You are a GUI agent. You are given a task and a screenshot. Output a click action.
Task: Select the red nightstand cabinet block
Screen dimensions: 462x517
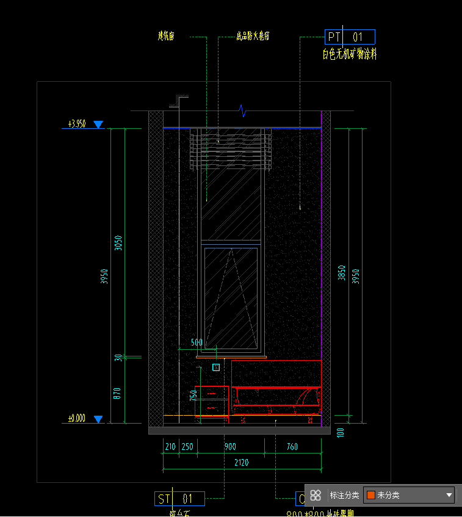[212, 404]
